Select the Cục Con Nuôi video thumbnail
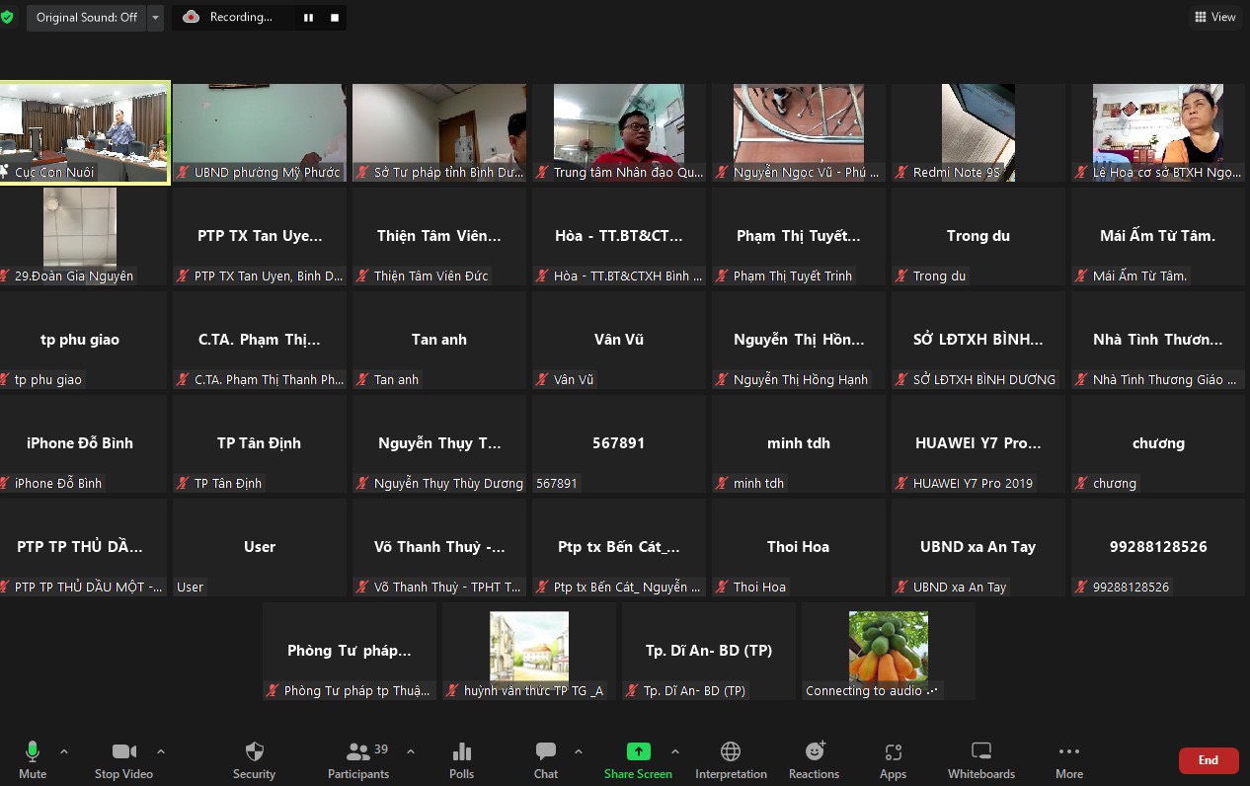1250x786 pixels. (86, 131)
